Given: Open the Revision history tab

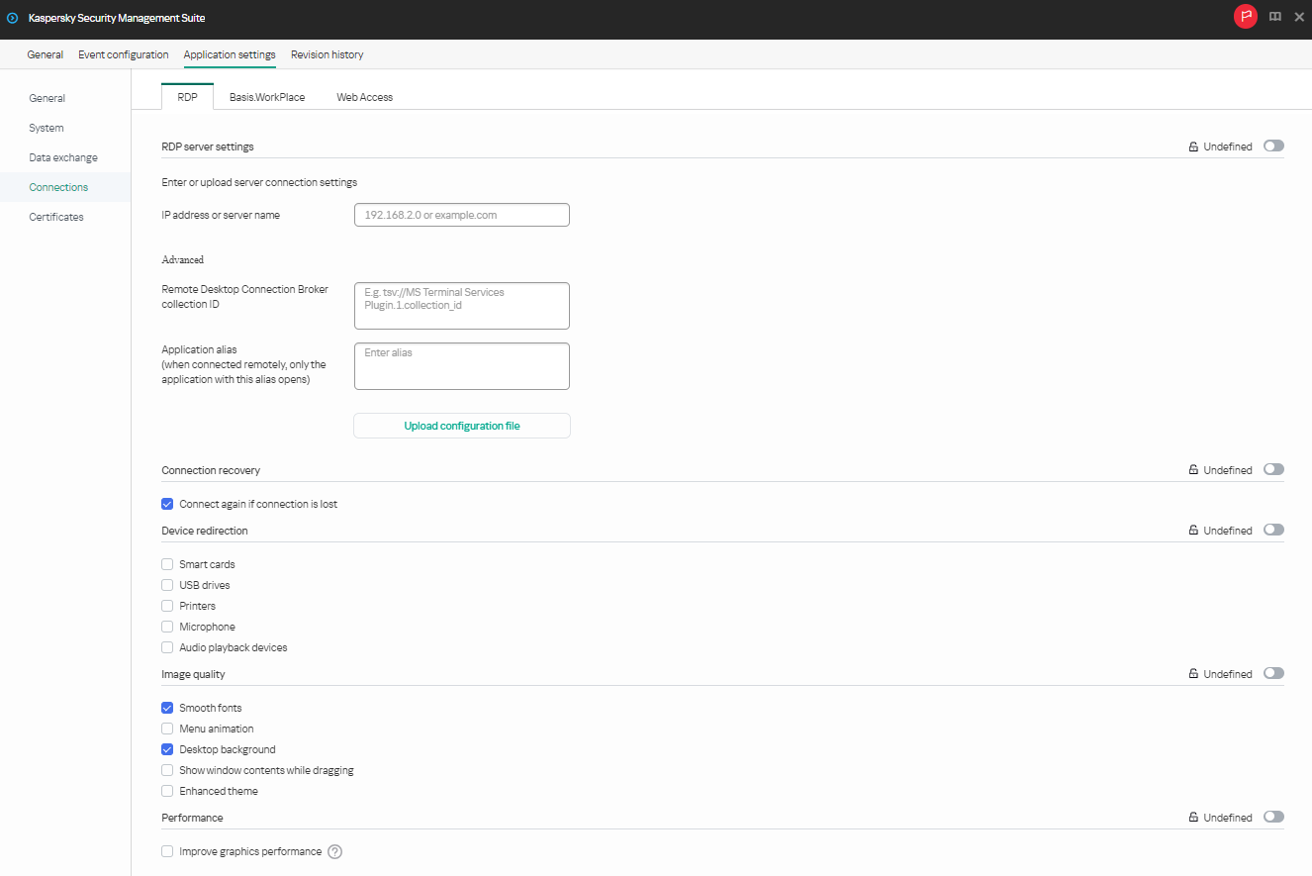Looking at the screenshot, I should (327, 54).
